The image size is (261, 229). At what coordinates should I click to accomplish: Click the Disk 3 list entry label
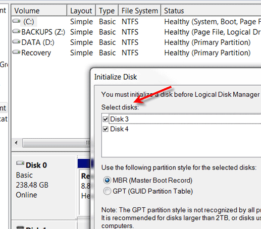pyautogui.click(x=119, y=119)
